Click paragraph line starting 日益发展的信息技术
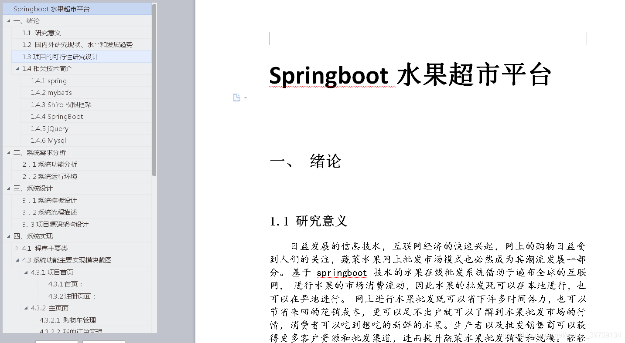Image resolution: width=625 pixels, height=343 pixels. pyautogui.click(x=438, y=247)
